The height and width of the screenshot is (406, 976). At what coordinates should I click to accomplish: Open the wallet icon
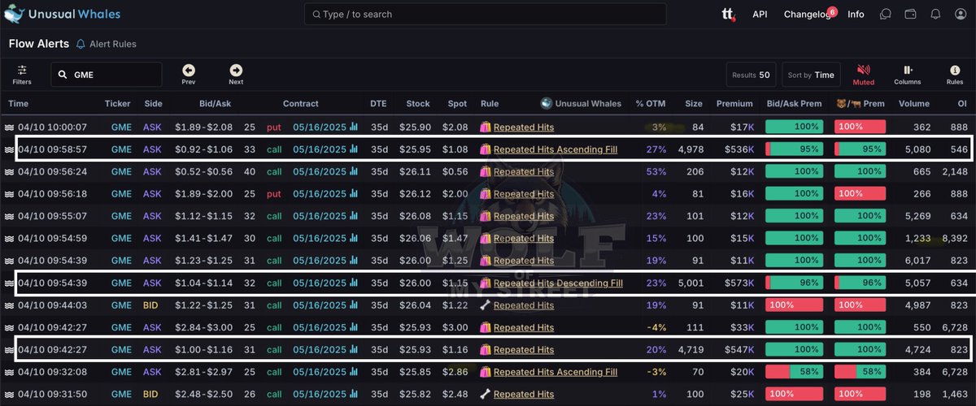[x=910, y=15]
